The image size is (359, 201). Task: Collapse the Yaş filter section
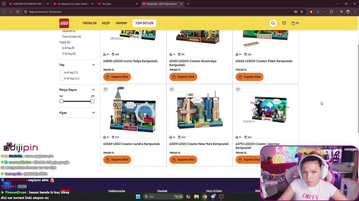point(93,65)
